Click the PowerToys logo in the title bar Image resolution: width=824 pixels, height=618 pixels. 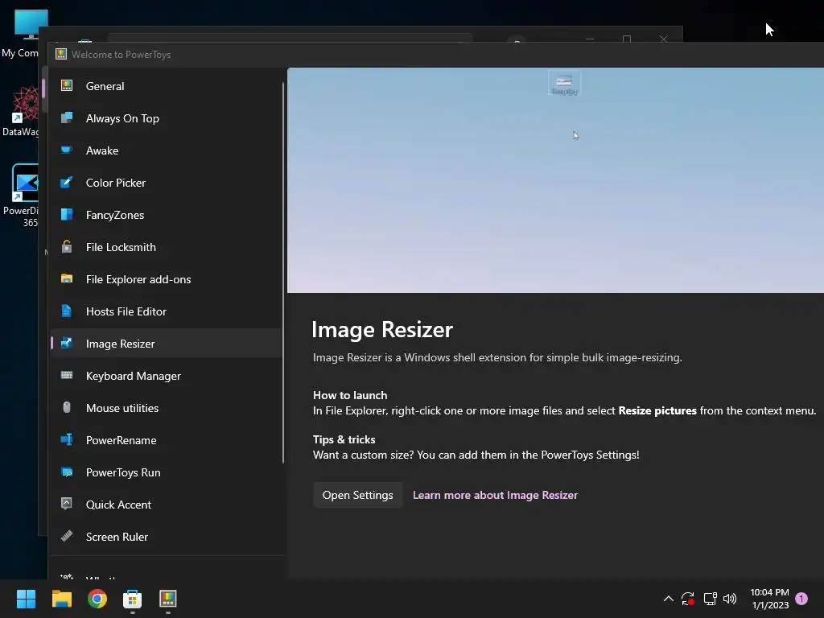click(61, 54)
